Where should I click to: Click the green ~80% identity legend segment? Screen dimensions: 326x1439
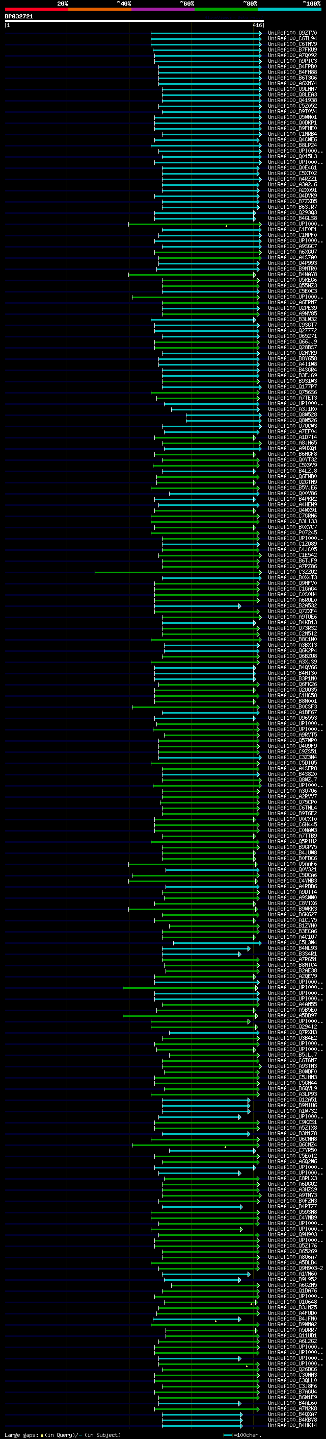point(226,9)
